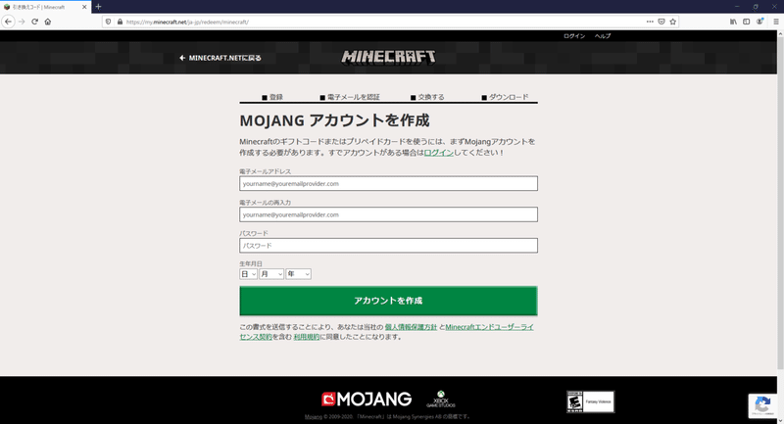Open the browser home page icon
This screenshot has height=424, width=784.
tap(48, 22)
